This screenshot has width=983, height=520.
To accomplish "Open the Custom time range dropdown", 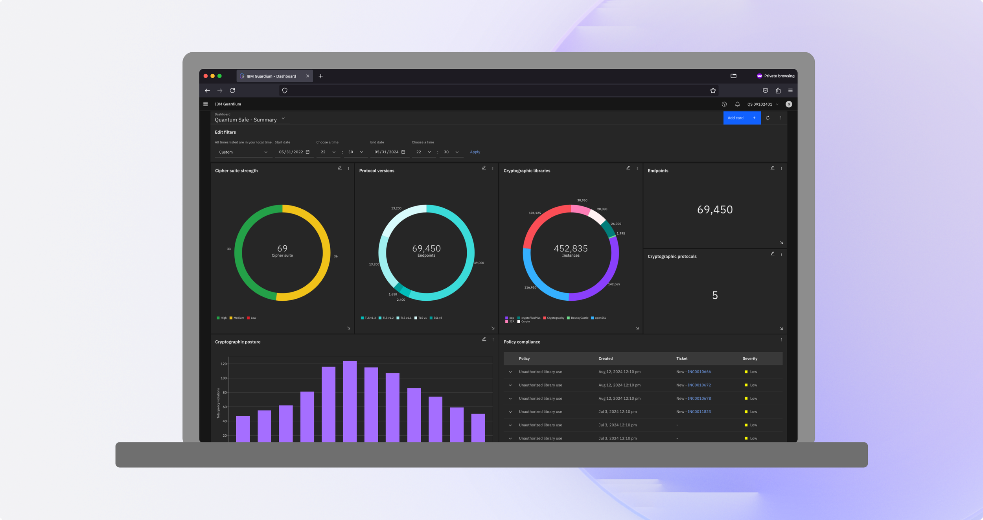I will [x=243, y=152].
